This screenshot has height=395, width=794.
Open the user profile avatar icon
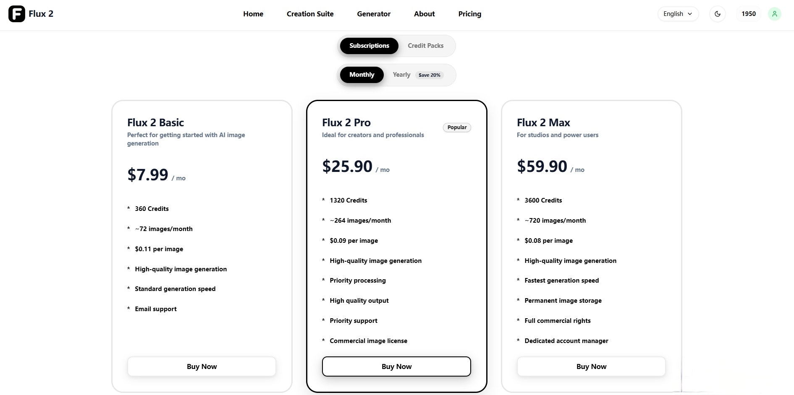tap(774, 14)
